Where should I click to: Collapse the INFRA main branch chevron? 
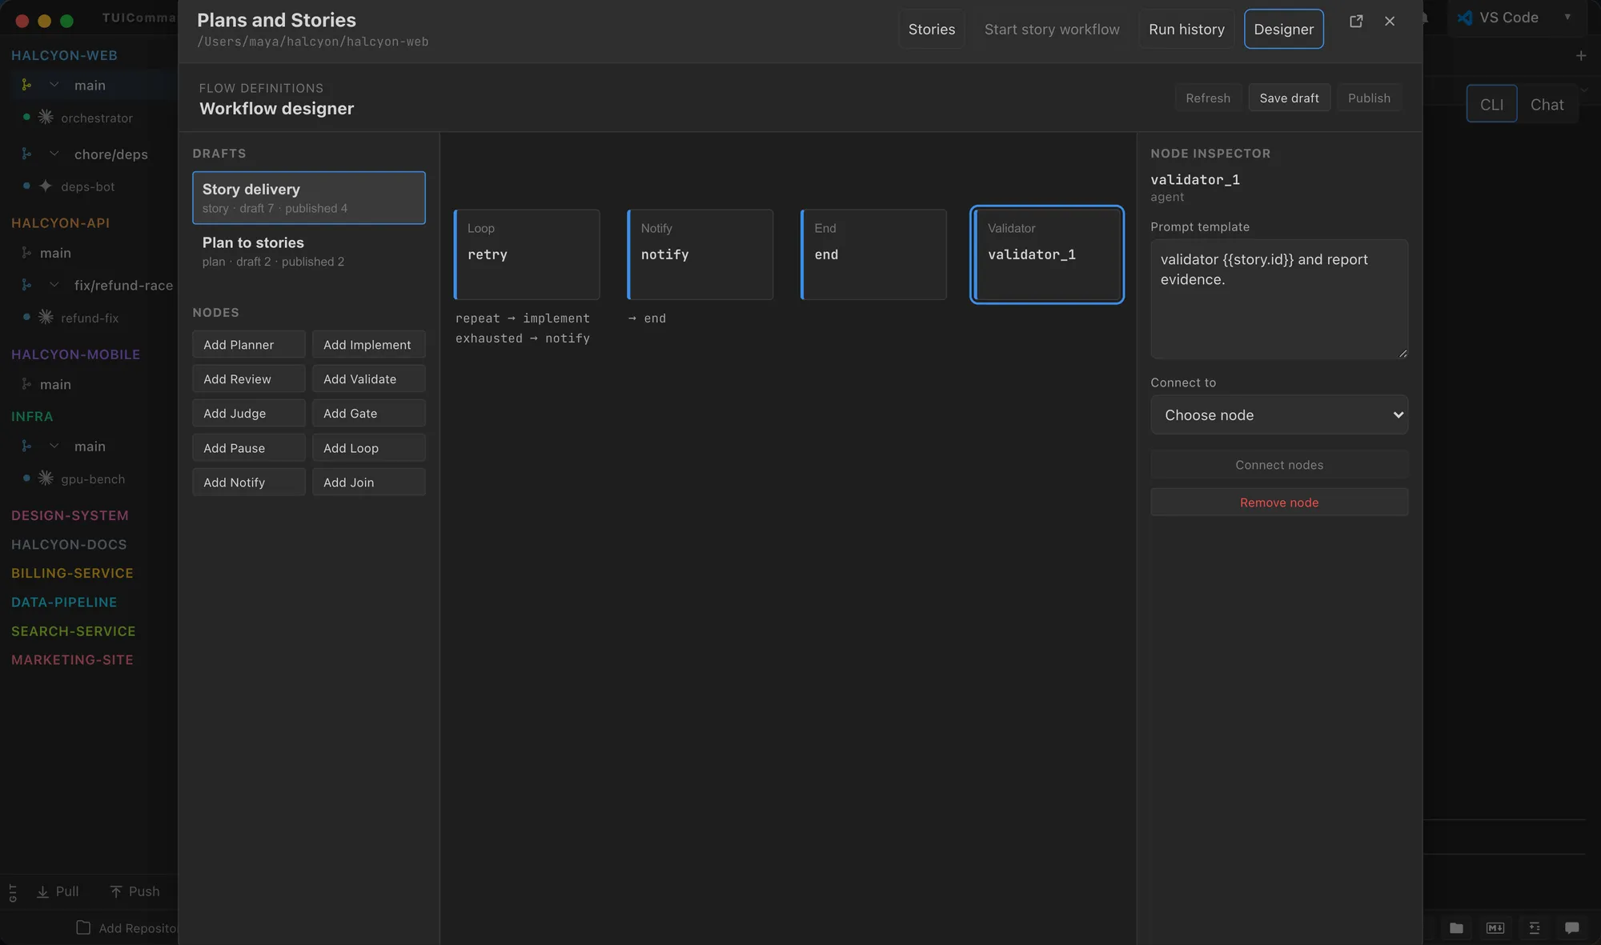click(54, 446)
